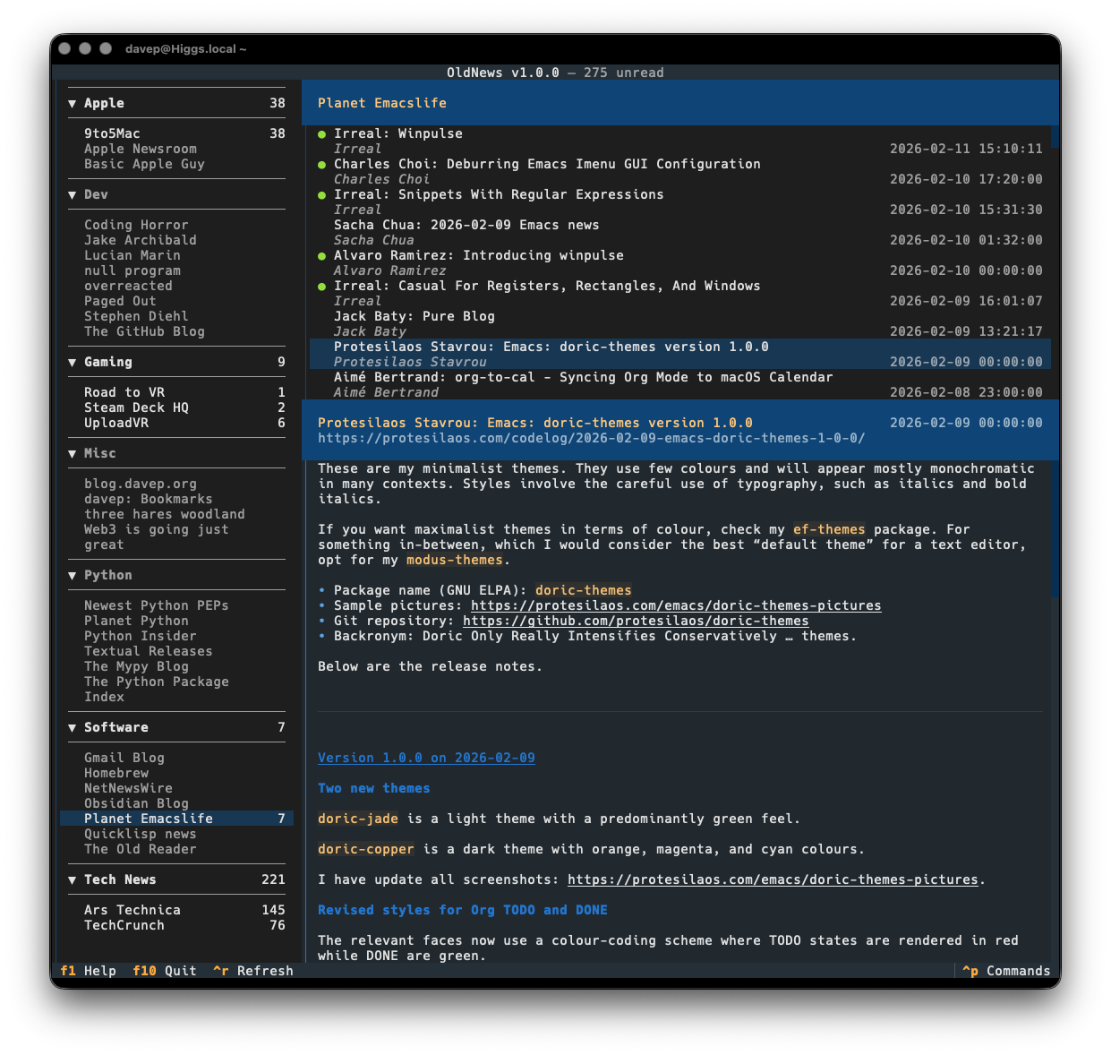The height and width of the screenshot is (1055, 1111).
Task: Open Jack Baty: Pure Blog article
Action: point(414,316)
